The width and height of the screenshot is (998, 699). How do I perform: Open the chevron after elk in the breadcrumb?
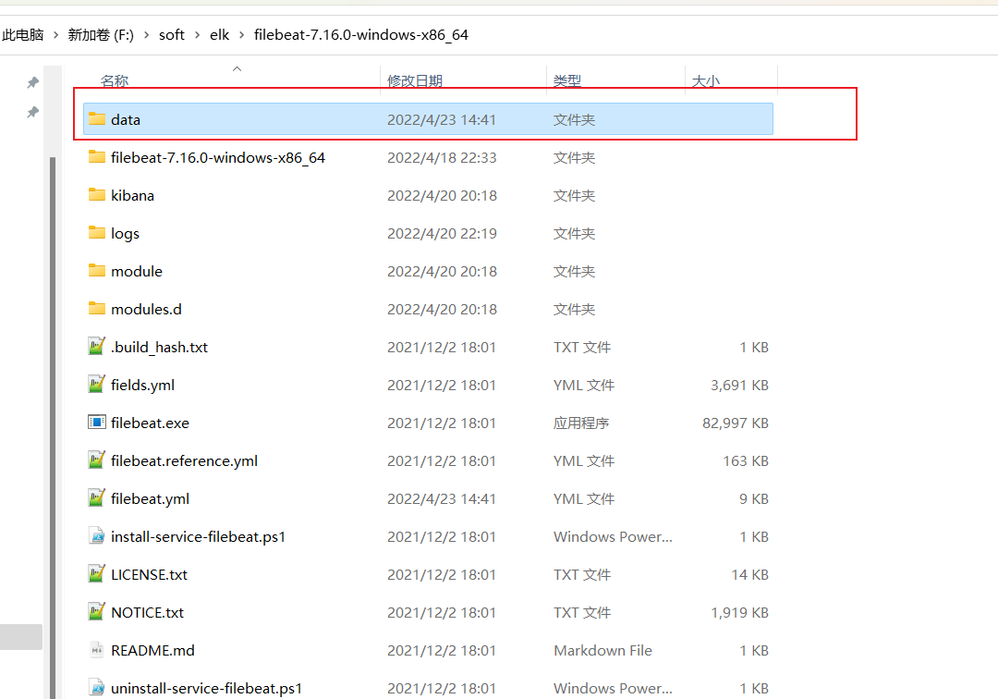pyautogui.click(x=242, y=35)
